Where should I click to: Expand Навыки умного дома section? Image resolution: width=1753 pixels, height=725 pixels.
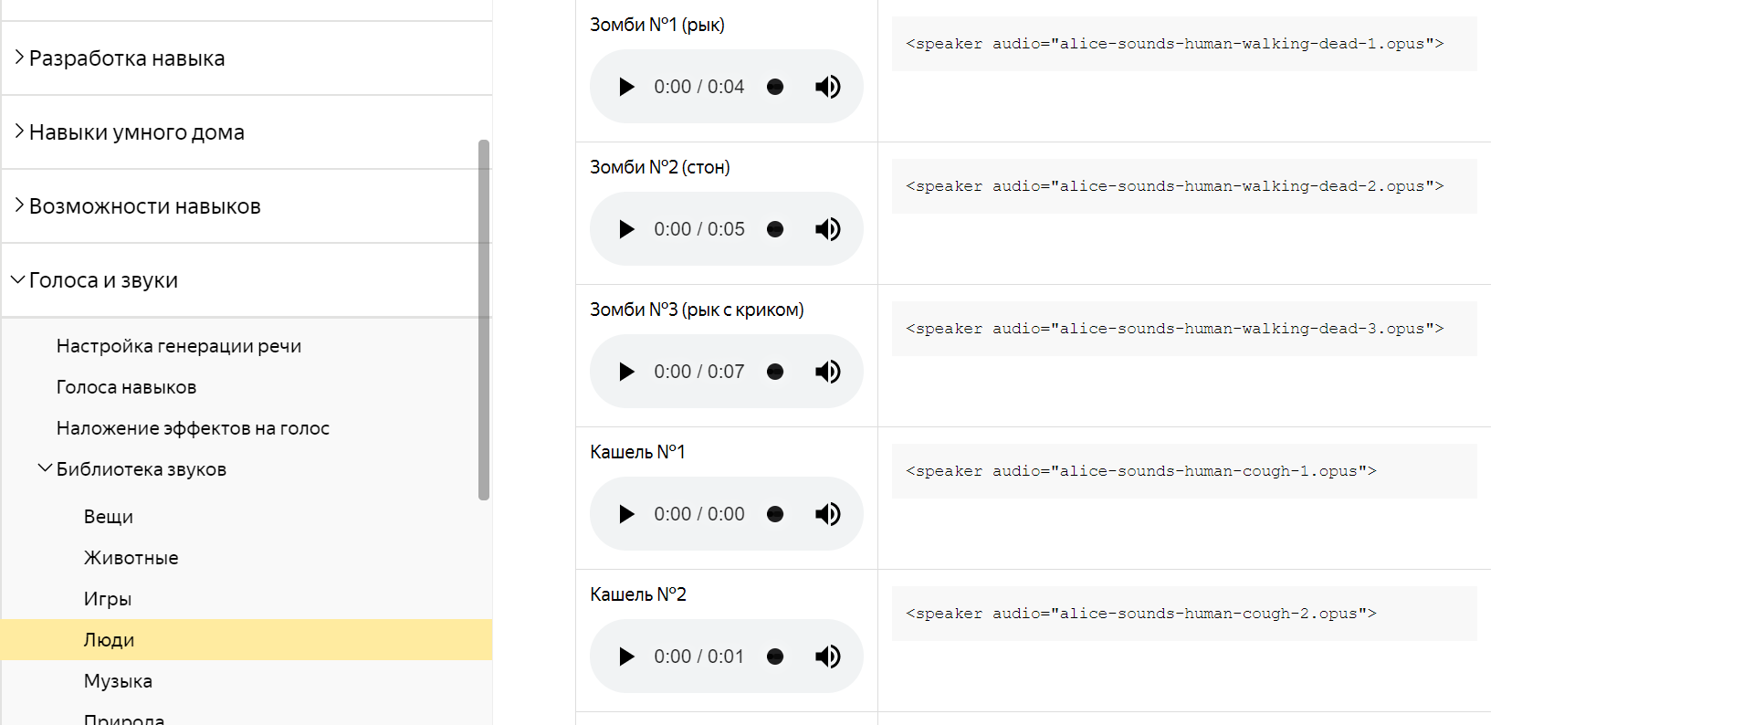click(x=137, y=132)
